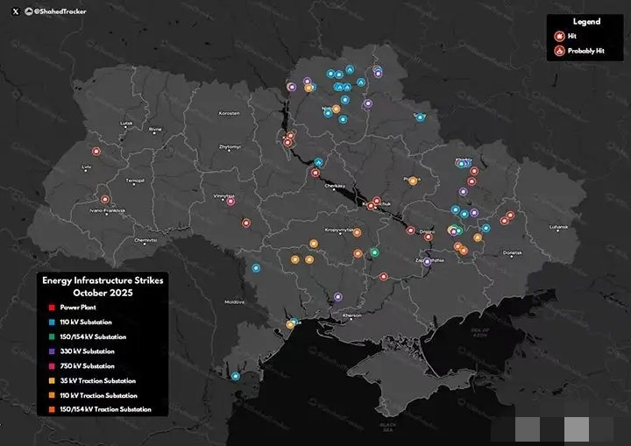Click the Luhansk city label
Viewport: 631px width, 446px height.
point(558,227)
